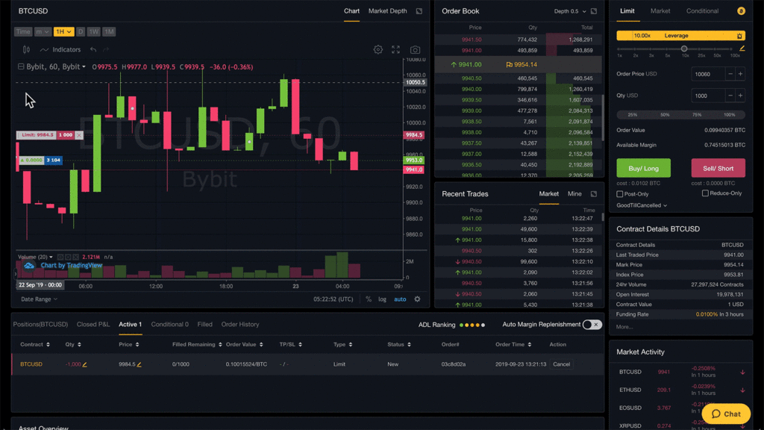Edit the active order price pencil
This screenshot has height=430, width=764.
(x=140, y=364)
